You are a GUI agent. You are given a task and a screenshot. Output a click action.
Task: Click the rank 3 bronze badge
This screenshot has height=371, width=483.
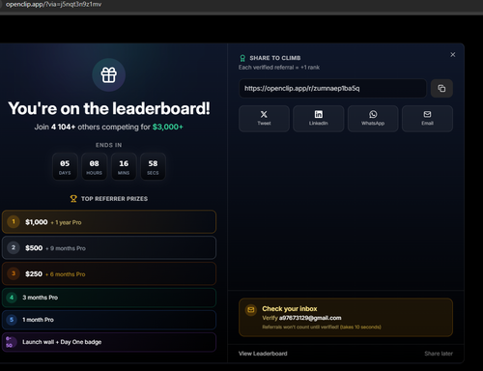tap(14, 273)
